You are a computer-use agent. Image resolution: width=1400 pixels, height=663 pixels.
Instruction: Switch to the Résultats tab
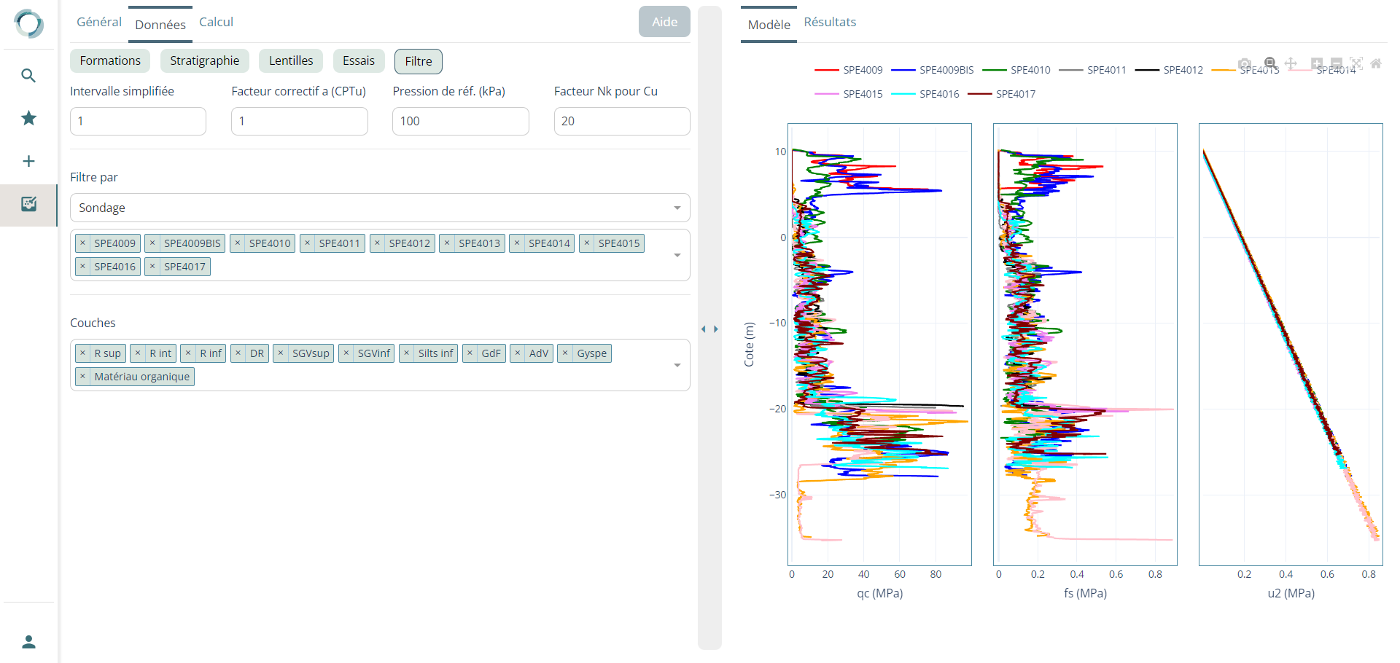(x=830, y=22)
